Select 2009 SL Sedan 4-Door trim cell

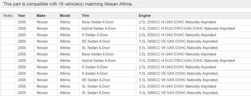pyautogui.click(x=108, y=48)
